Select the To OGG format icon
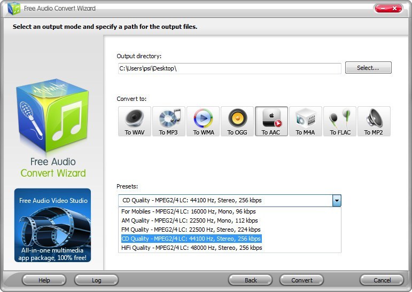The height and width of the screenshot is (292, 412). point(237,121)
